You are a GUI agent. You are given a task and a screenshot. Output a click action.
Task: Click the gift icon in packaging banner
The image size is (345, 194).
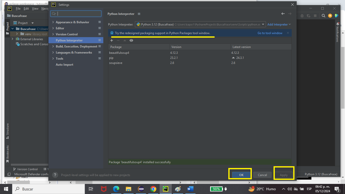click(x=112, y=33)
